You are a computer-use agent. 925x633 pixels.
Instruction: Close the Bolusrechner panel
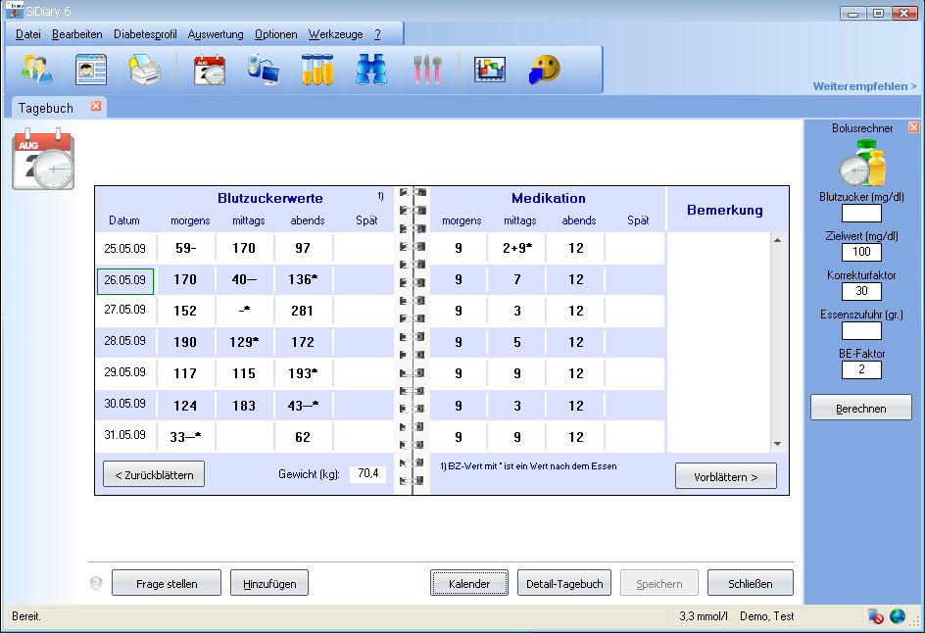pyautogui.click(x=913, y=127)
